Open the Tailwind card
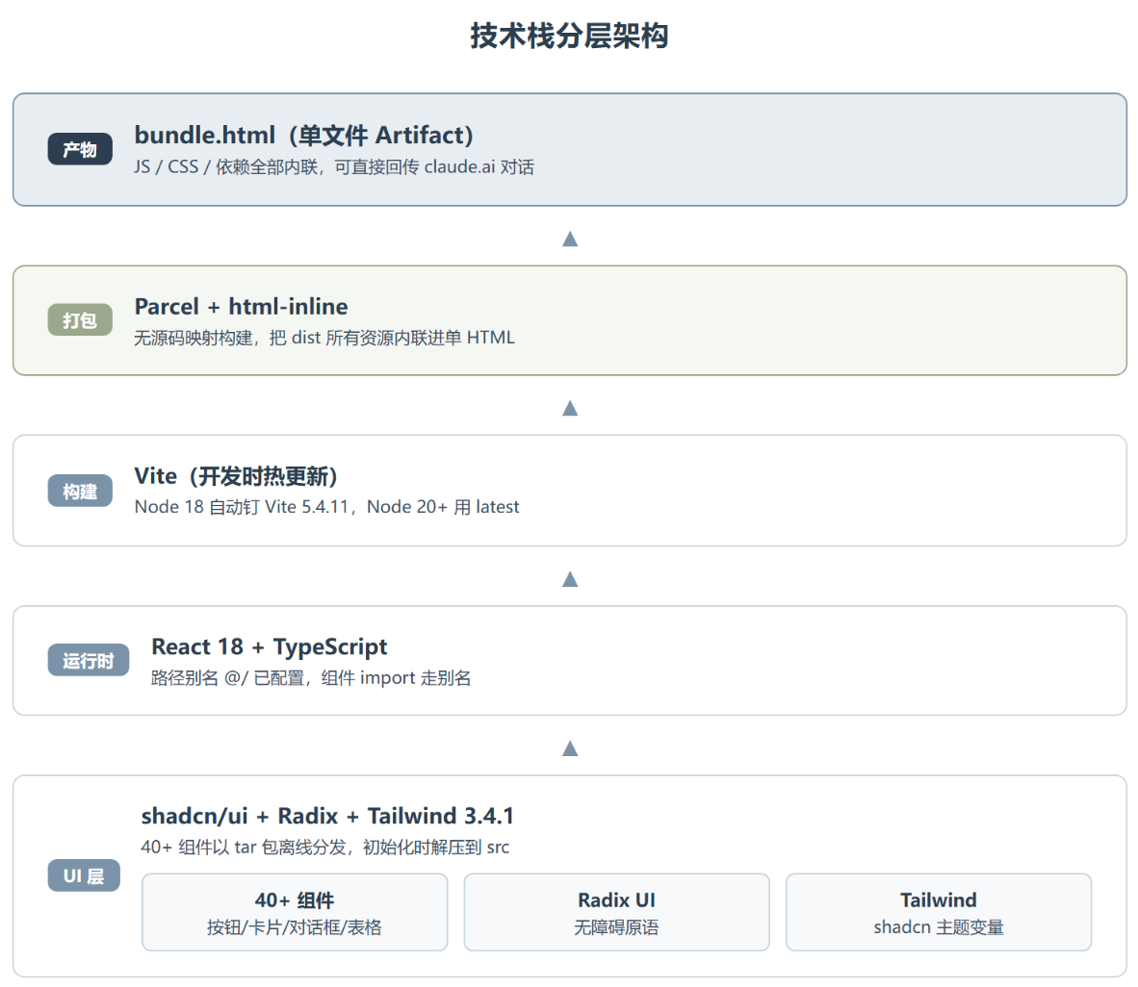Screen dimensions: 1138x987 939,912
